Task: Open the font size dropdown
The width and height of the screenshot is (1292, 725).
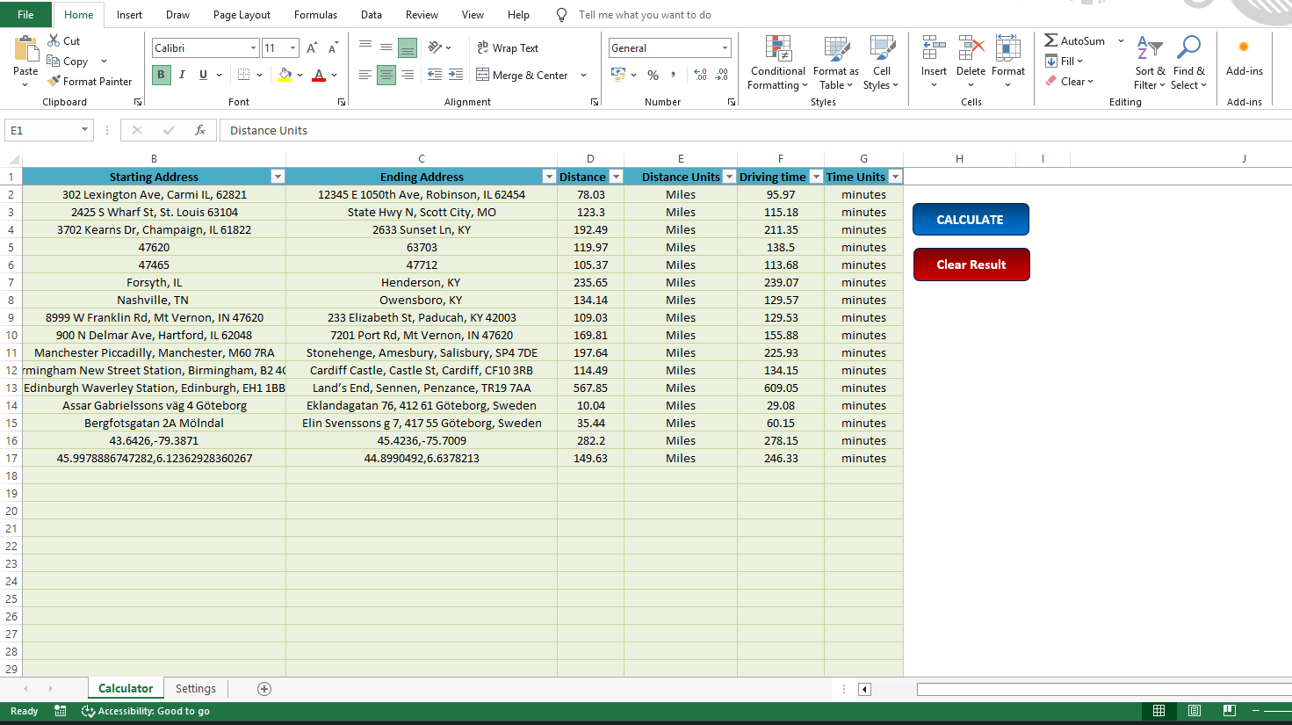Action: click(291, 47)
